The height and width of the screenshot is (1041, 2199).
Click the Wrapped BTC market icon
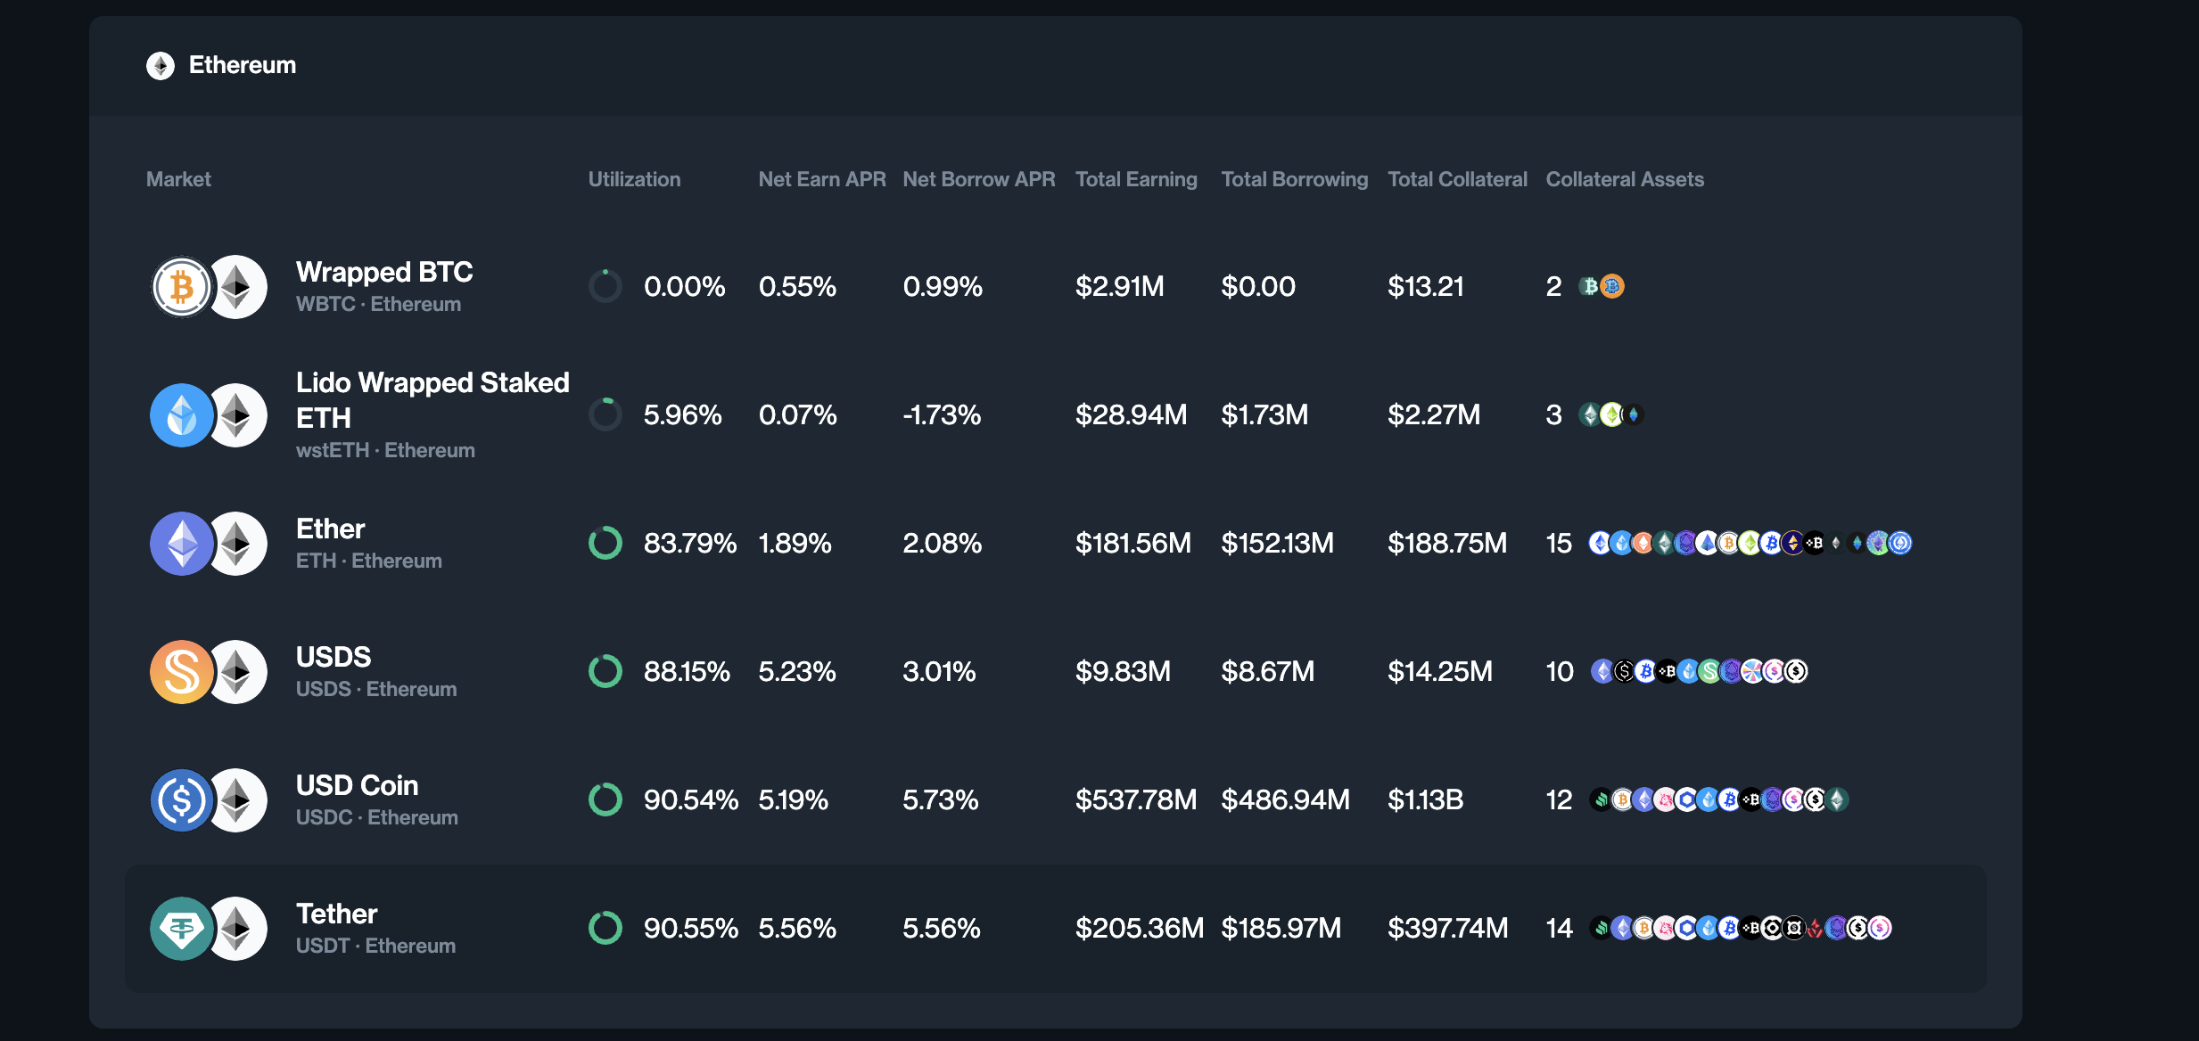tap(182, 286)
